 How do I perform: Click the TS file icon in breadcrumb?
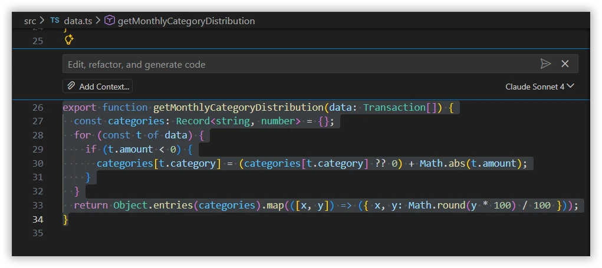[x=55, y=21]
